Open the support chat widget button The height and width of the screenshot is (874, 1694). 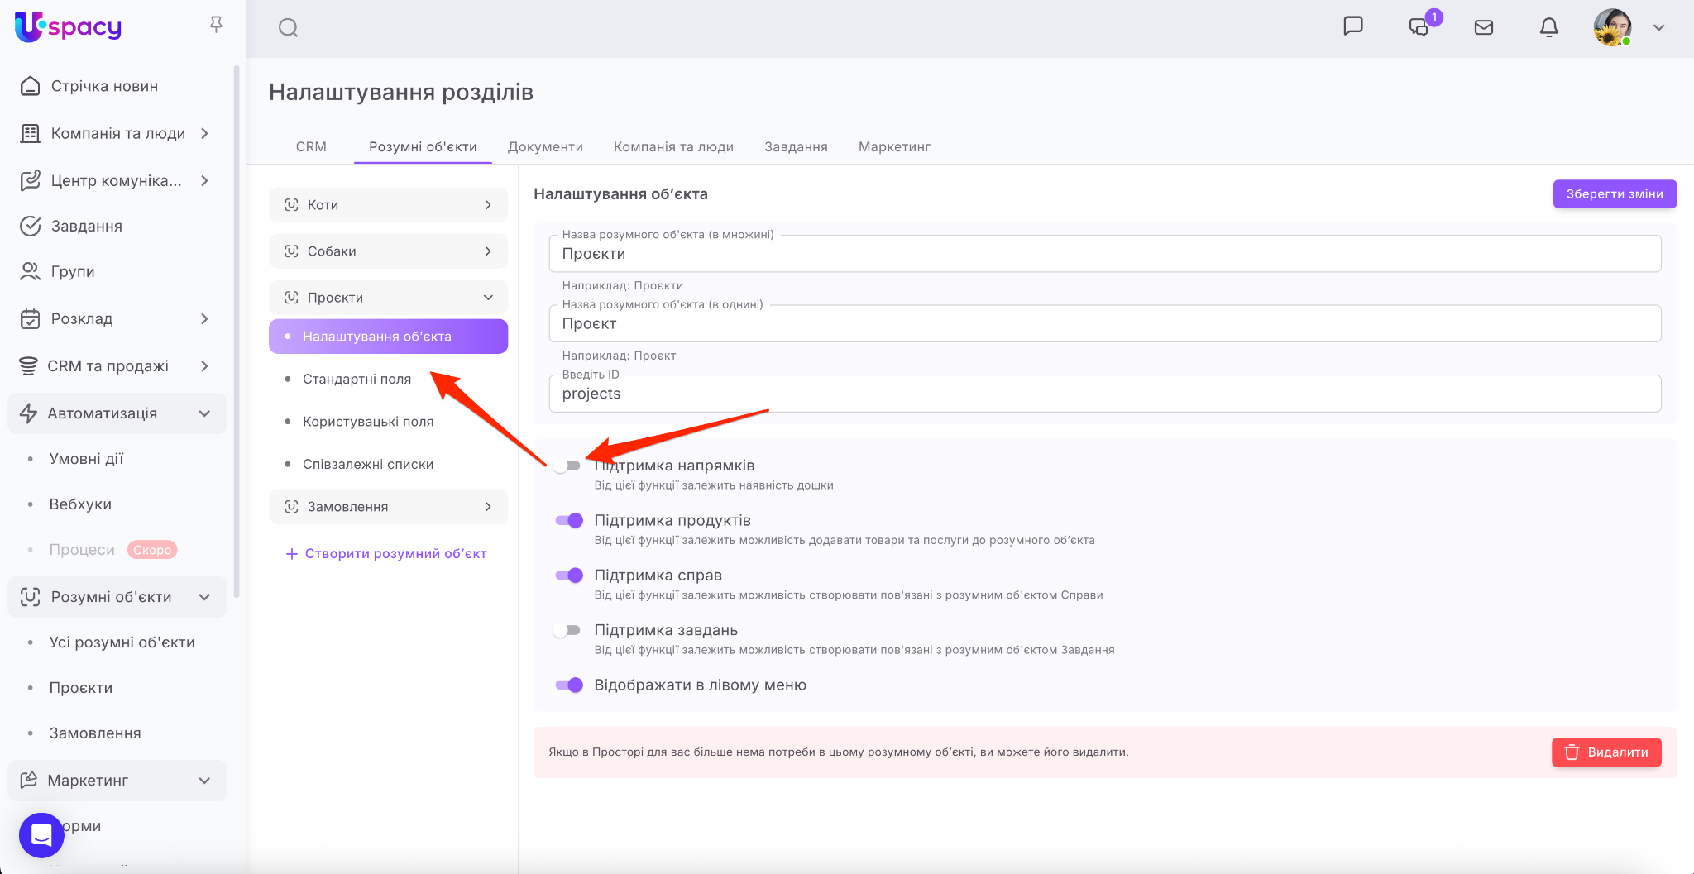tap(41, 835)
